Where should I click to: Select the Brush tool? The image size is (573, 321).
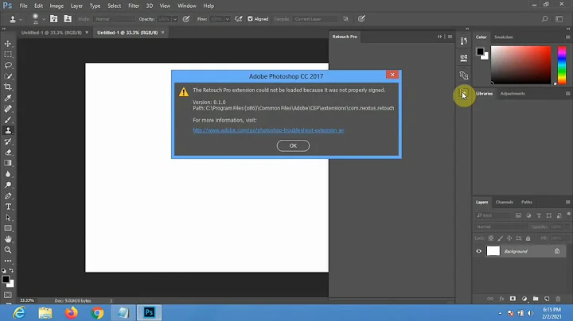(8, 120)
